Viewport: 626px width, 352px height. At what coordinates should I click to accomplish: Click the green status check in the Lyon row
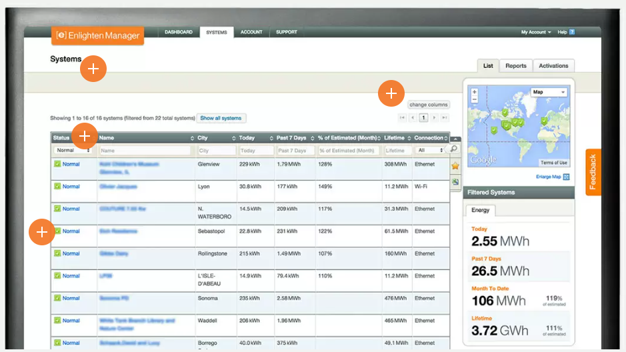[x=57, y=186]
